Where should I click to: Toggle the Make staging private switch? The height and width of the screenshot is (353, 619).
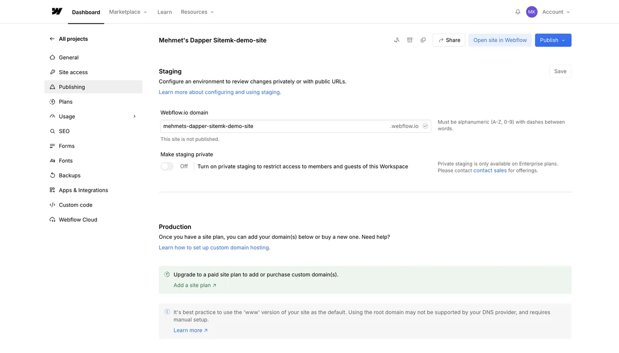(x=167, y=166)
